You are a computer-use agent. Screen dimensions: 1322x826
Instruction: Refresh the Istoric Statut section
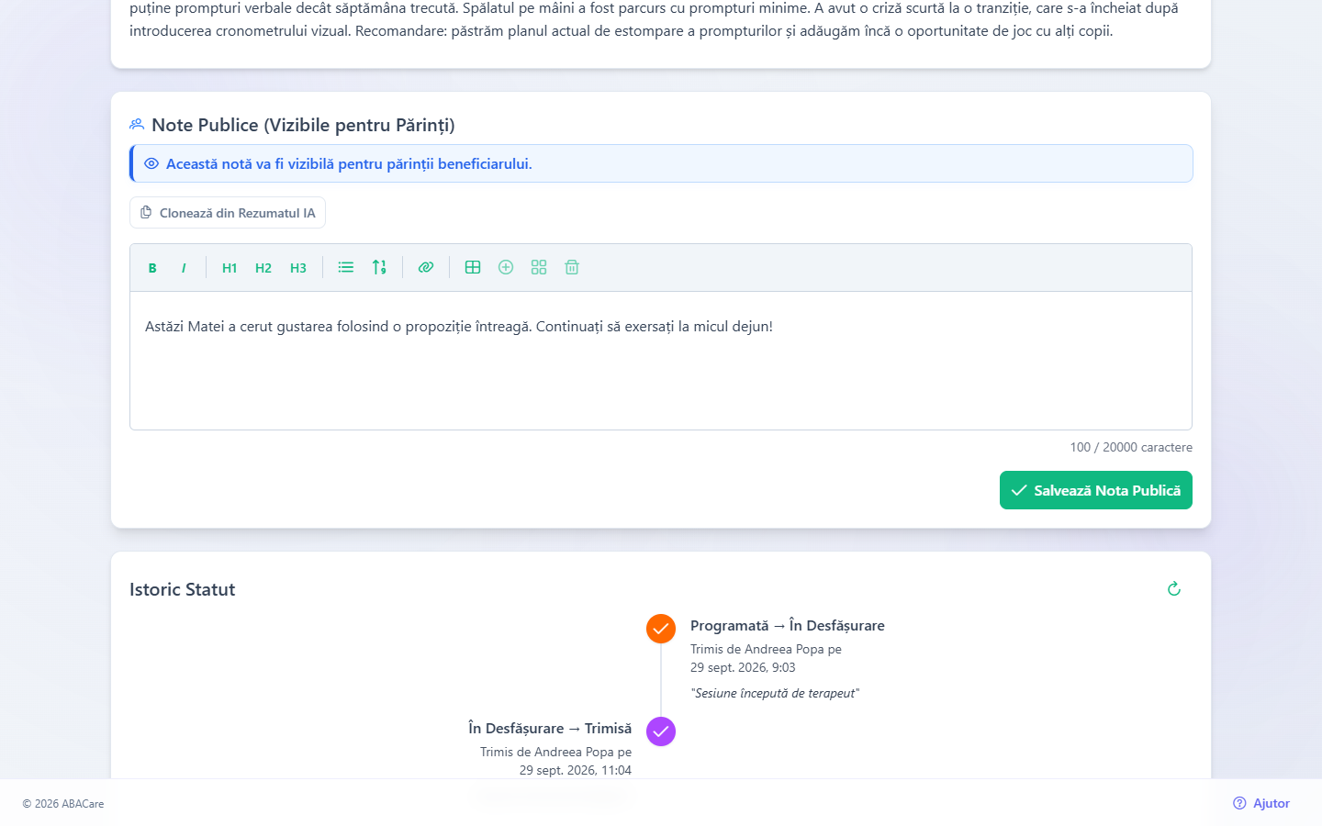point(1173,589)
